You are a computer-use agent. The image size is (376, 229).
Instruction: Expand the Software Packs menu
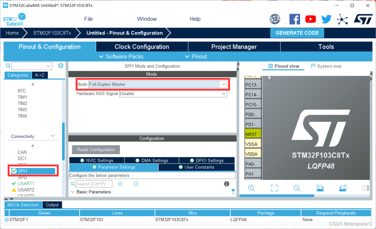pyautogui.click(x=121, y=57)
